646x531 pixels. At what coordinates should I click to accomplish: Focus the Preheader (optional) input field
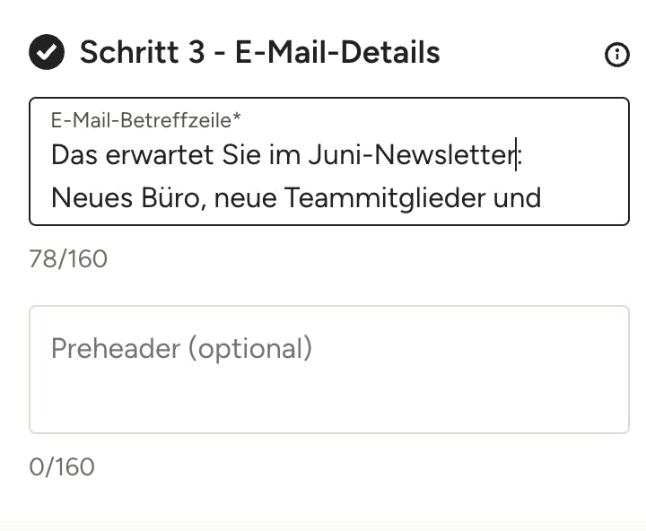tap(328, 370)
